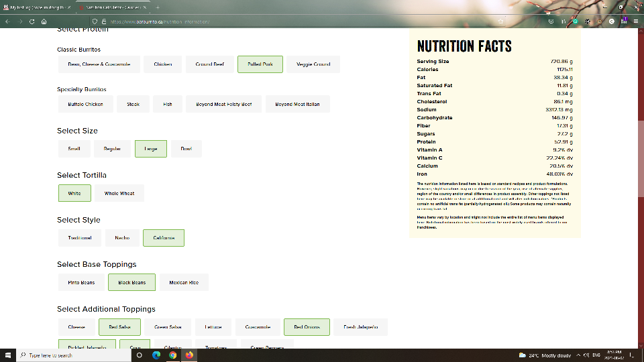Open a new tab with the plus icon
The height and width of the screenshot is (362, 644).
[158, 7]
